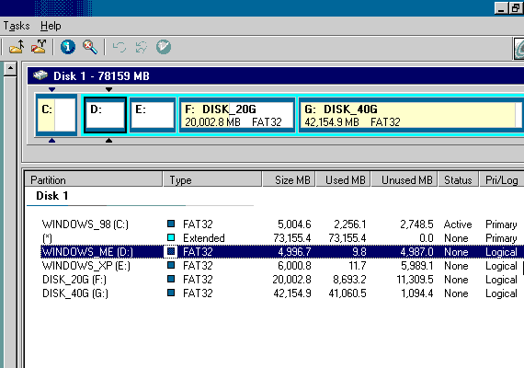Open the Help menu
This screenshot has width=524, height=368.
click(x=51, y=26)
